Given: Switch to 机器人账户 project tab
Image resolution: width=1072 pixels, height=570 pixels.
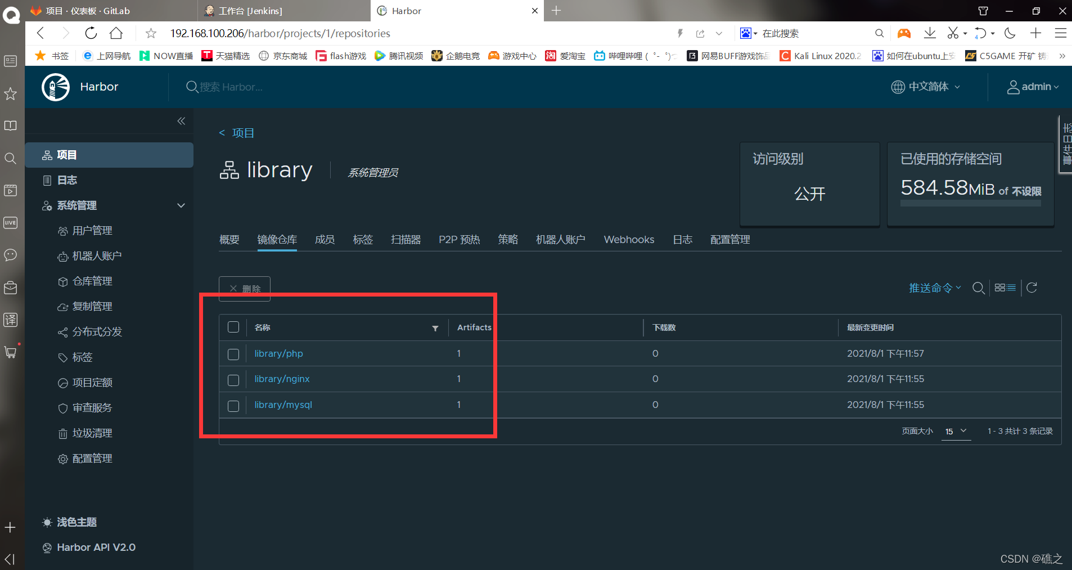Looking at the screenshot, I should coord(561,240).
